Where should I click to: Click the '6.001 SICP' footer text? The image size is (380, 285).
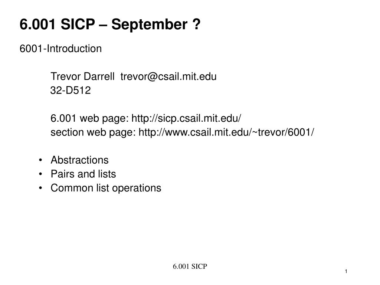pos(190,266)
